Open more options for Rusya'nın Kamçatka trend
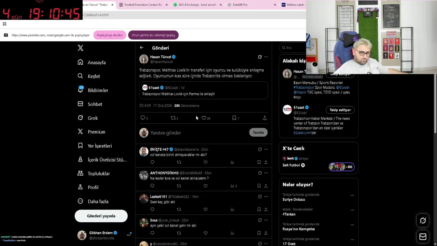 coord(352,225)
